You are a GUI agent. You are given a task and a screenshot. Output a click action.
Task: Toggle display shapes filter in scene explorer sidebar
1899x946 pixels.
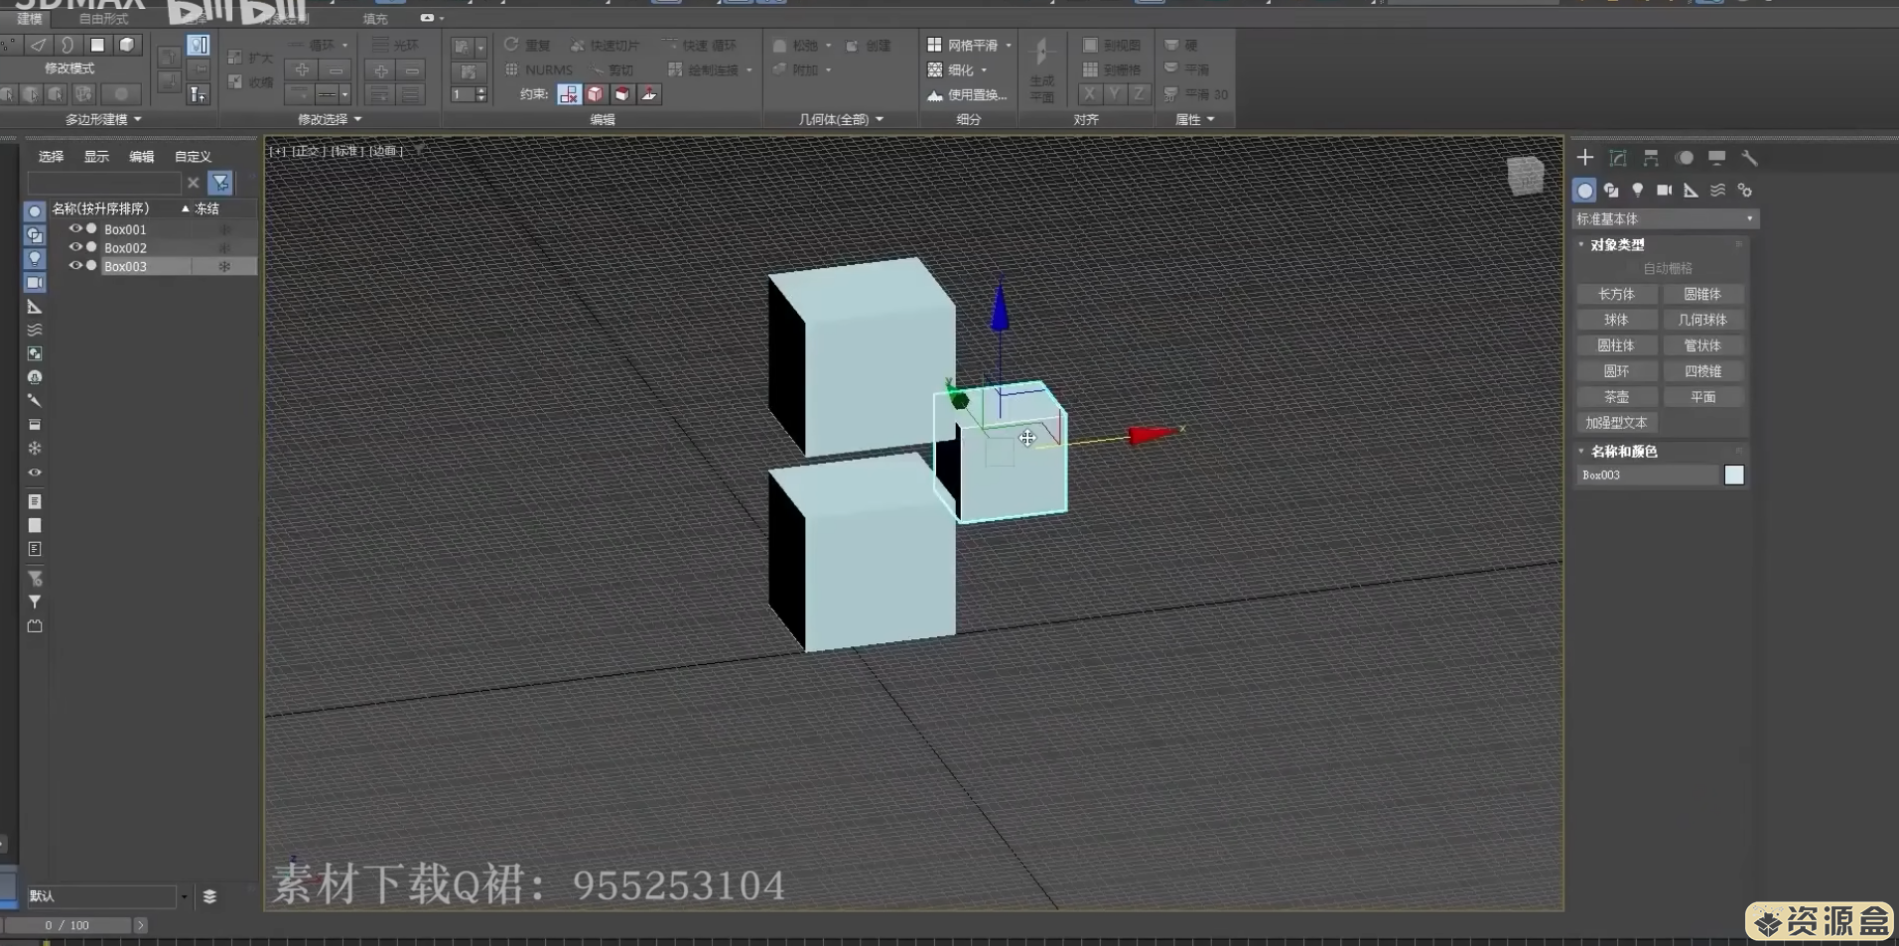point(34,235)
